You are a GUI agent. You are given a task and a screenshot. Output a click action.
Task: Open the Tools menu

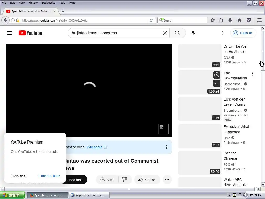(62, 3)
